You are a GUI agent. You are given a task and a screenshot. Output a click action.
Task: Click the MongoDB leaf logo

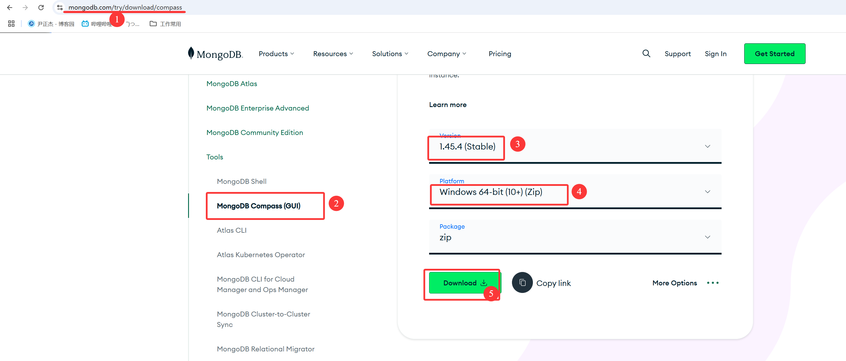(191, 53)
